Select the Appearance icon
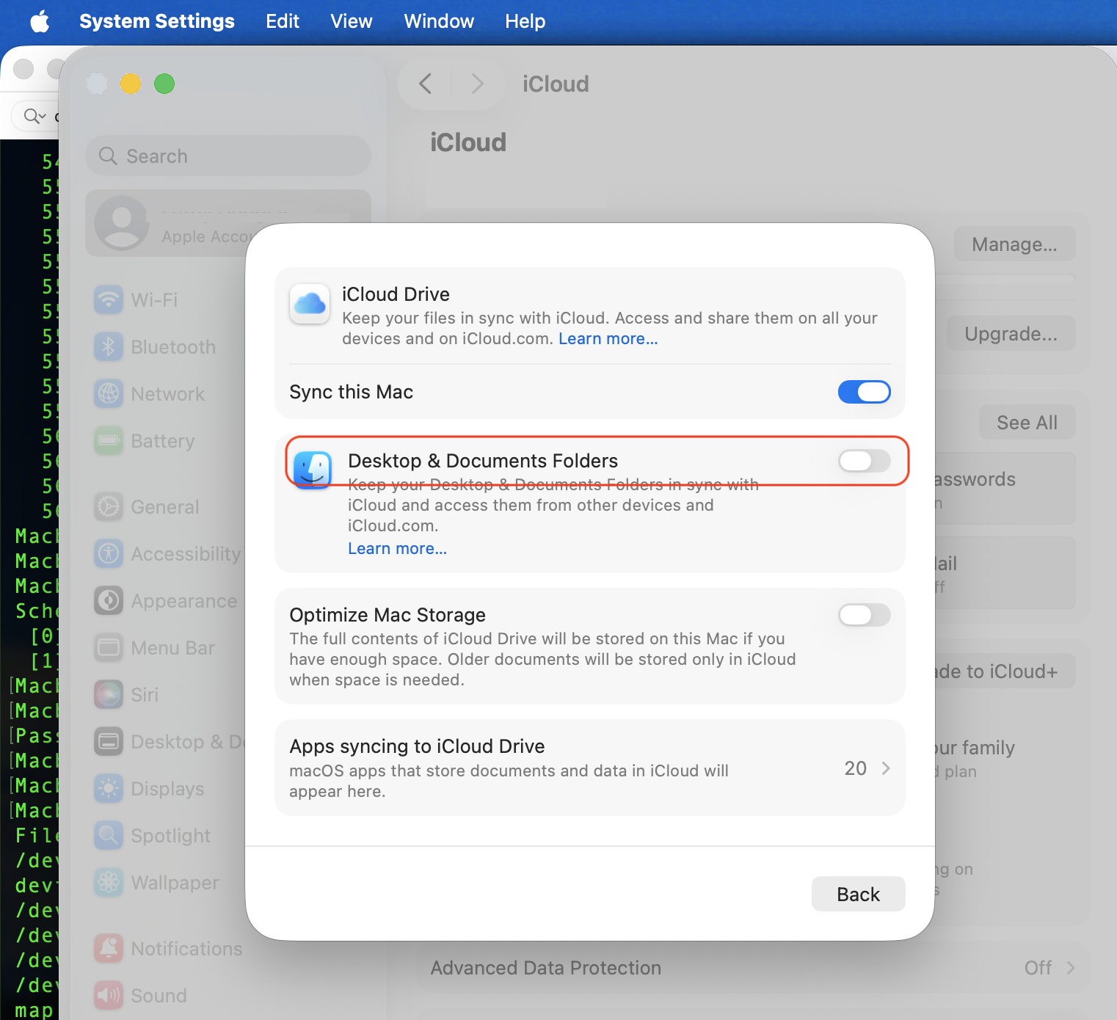Viewport: 1117px width, 1020px height. pos(109,600)
